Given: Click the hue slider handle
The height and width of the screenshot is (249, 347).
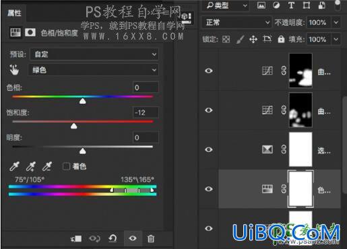Looking at the screenshot, I should tap(82, 101).
